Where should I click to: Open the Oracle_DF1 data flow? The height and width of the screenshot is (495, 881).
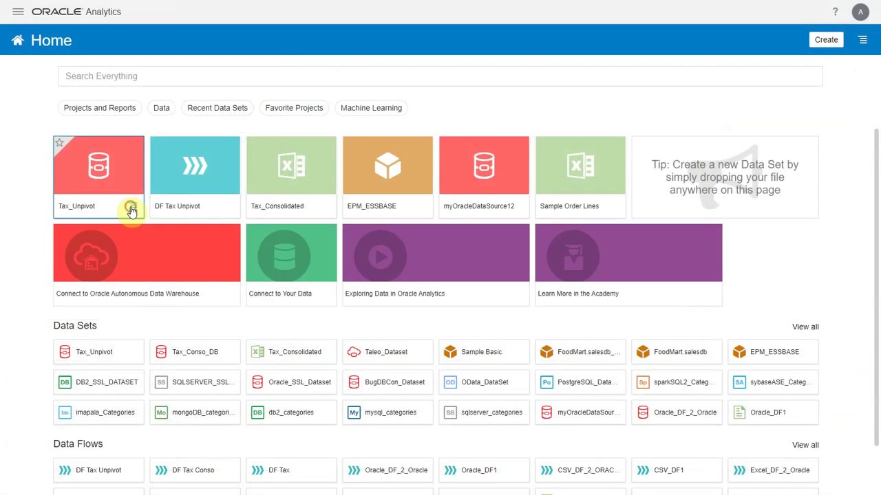[484, 470]
